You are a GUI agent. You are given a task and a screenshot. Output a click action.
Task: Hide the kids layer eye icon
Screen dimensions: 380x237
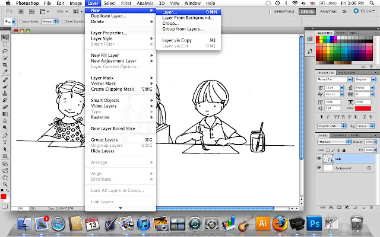[x=319, y=159]
